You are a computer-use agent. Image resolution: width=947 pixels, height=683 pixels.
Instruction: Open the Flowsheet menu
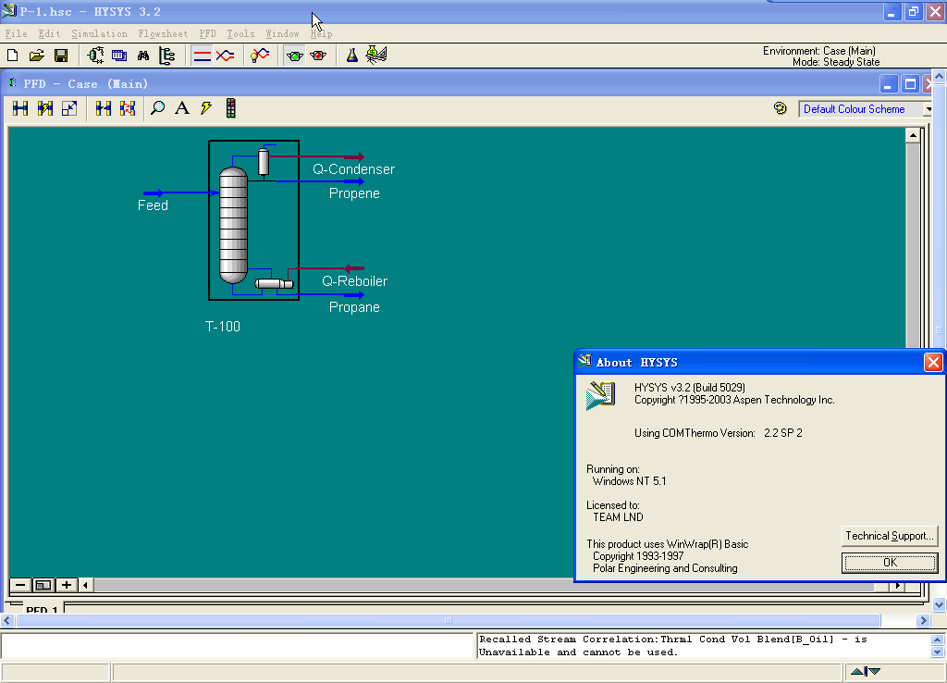click(163, 34)
